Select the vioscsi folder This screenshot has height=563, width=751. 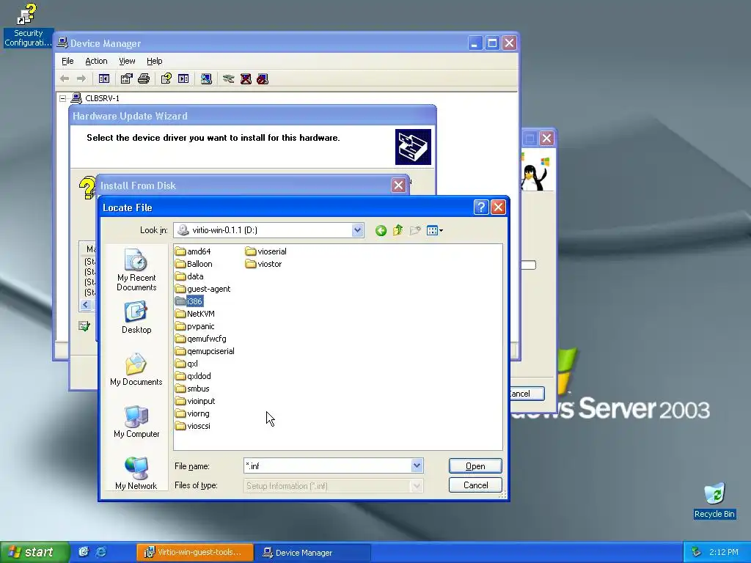[x=193, y=426]
